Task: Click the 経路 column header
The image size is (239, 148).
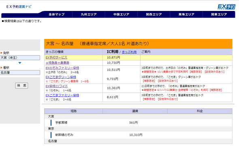Action: point(73,111)
